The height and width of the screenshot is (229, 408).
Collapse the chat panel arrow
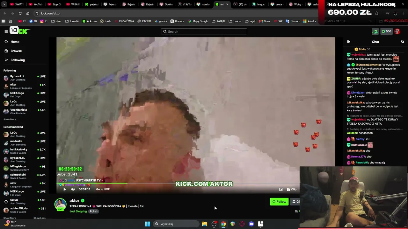[348, 42]
